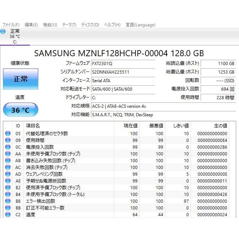
Task: Open the ファイル(F) menu
Action: tap(11, 25)
